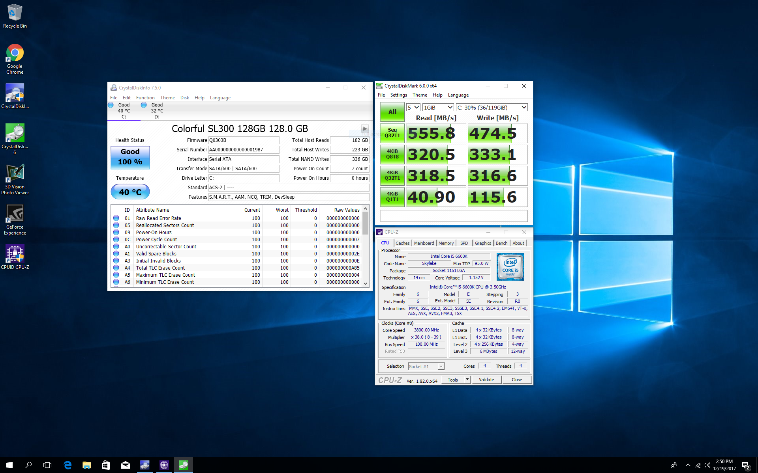Click next disk arrow in CrystalDiskInfo
This screenshot has height=473, width=758.
click(x=365, y=128)
